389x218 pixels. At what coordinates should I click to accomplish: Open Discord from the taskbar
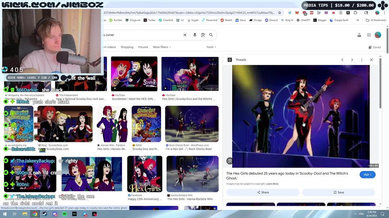pos(55,214)
